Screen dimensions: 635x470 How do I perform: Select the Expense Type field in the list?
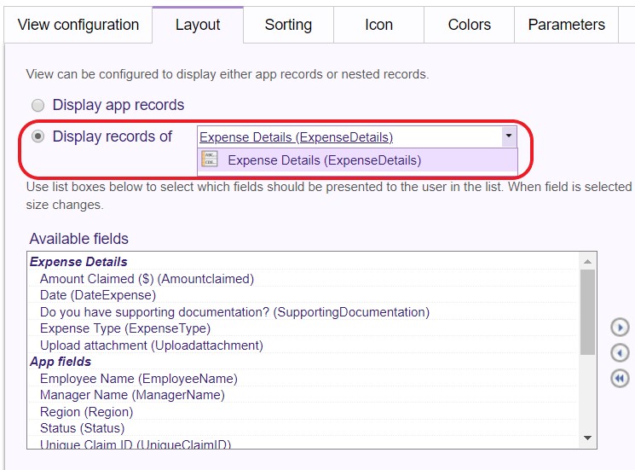(124, 328)
